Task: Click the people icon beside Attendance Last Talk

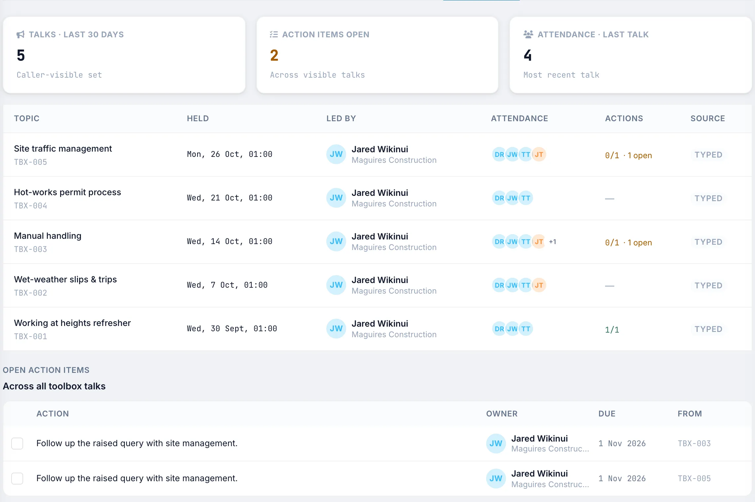Action: [528, 34]
